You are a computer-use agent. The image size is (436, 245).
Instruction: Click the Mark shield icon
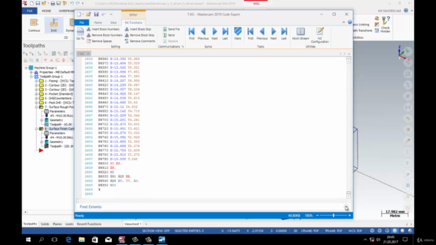coord(238,33)
